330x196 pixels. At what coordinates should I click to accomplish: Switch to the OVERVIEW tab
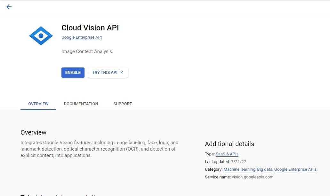[38, 104]
